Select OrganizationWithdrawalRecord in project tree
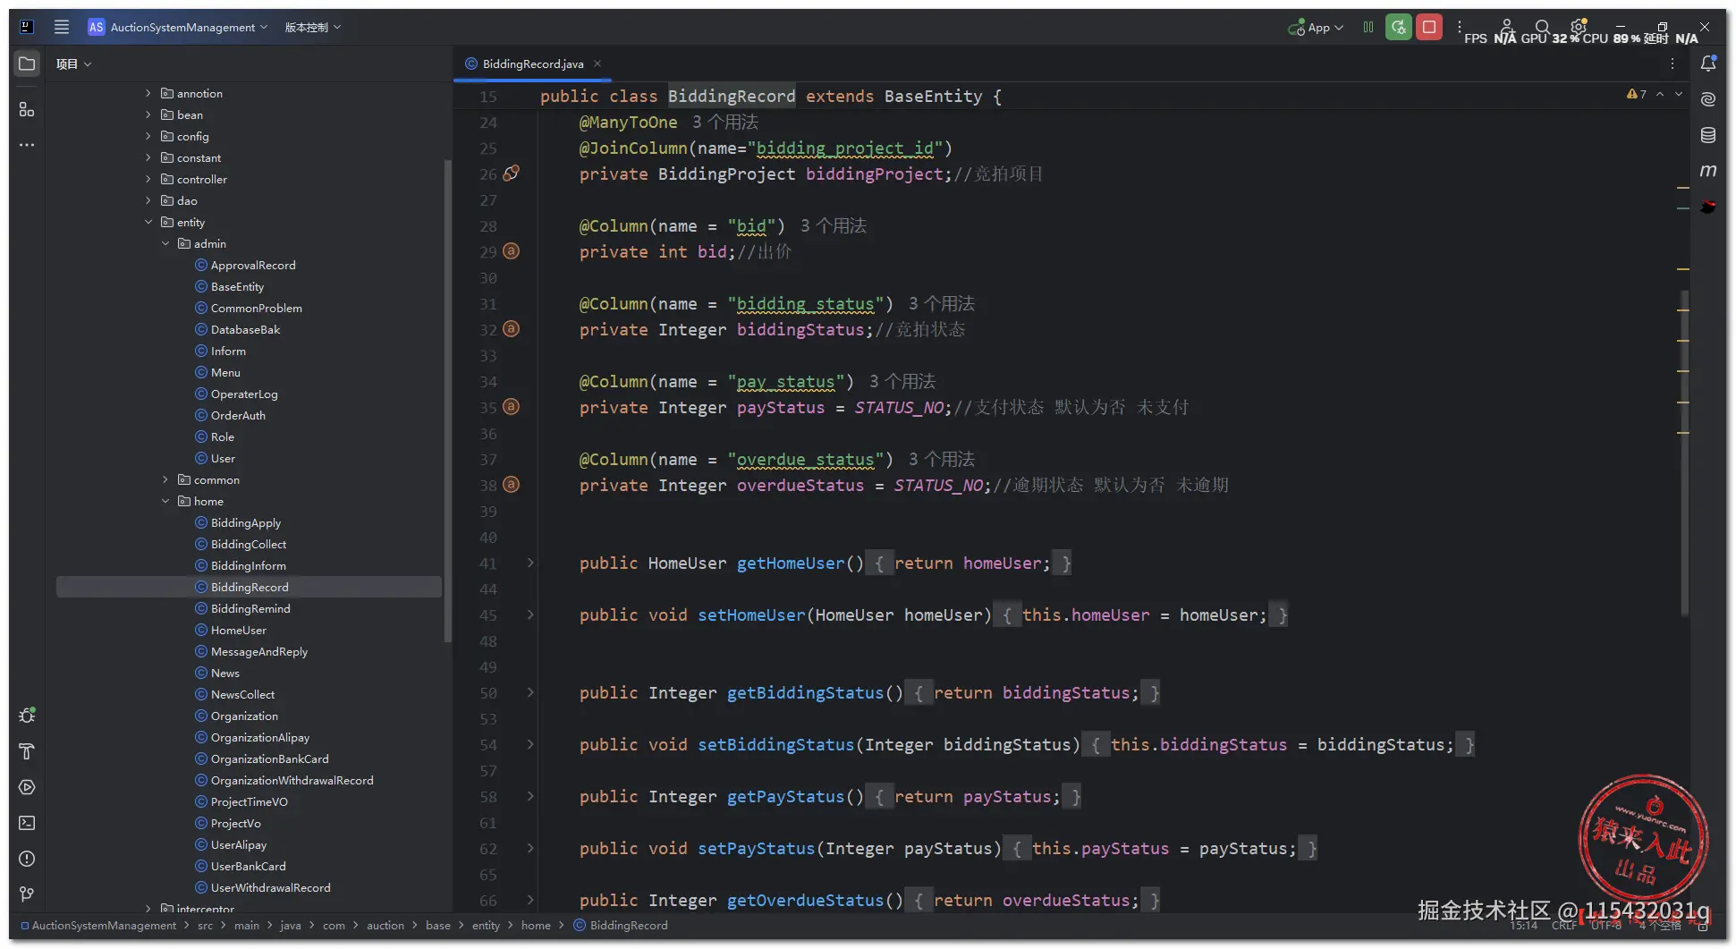This screenshot has height=949, width=1736. pyautogui.click(x=292, y=780)
